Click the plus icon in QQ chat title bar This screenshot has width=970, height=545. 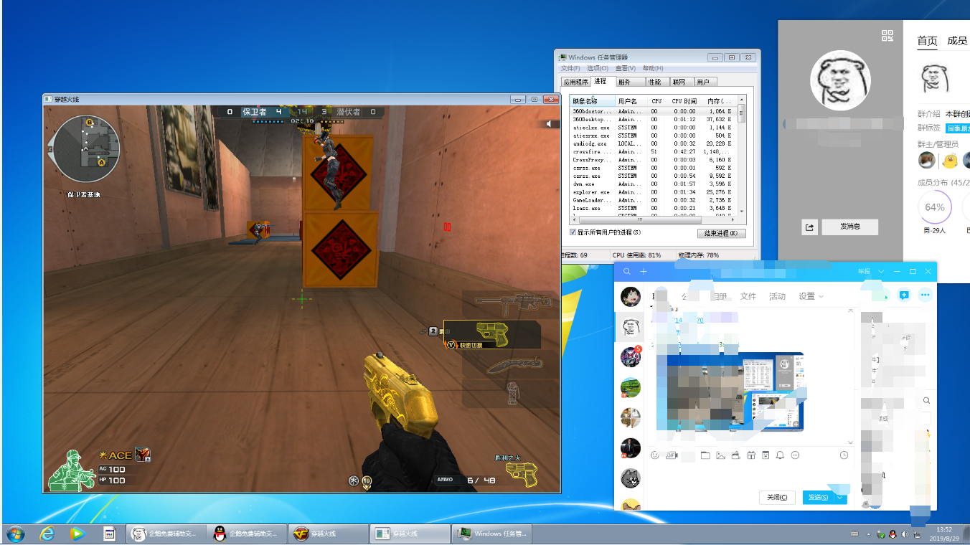point(644,272)
